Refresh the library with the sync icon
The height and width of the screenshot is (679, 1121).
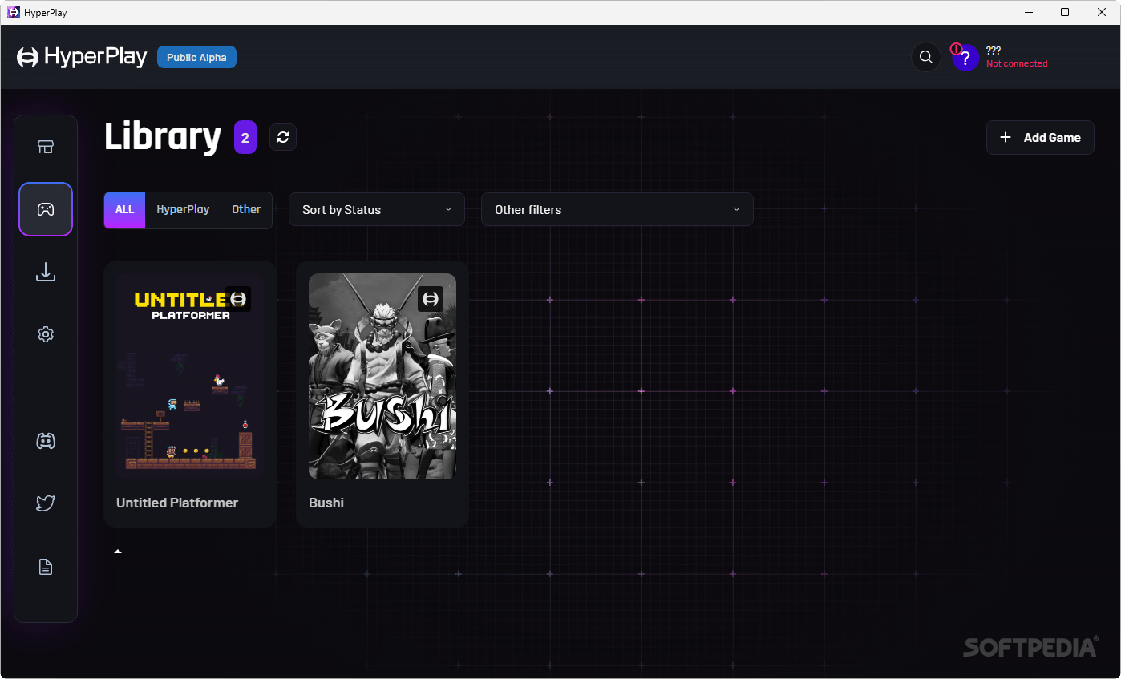(x=283, y=137)
